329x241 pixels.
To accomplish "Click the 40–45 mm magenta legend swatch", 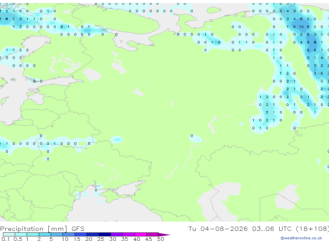I will [x=140, y=234].
